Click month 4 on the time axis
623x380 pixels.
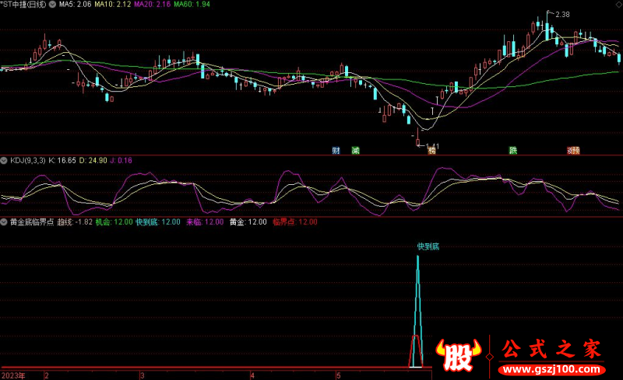coord(252,375)
